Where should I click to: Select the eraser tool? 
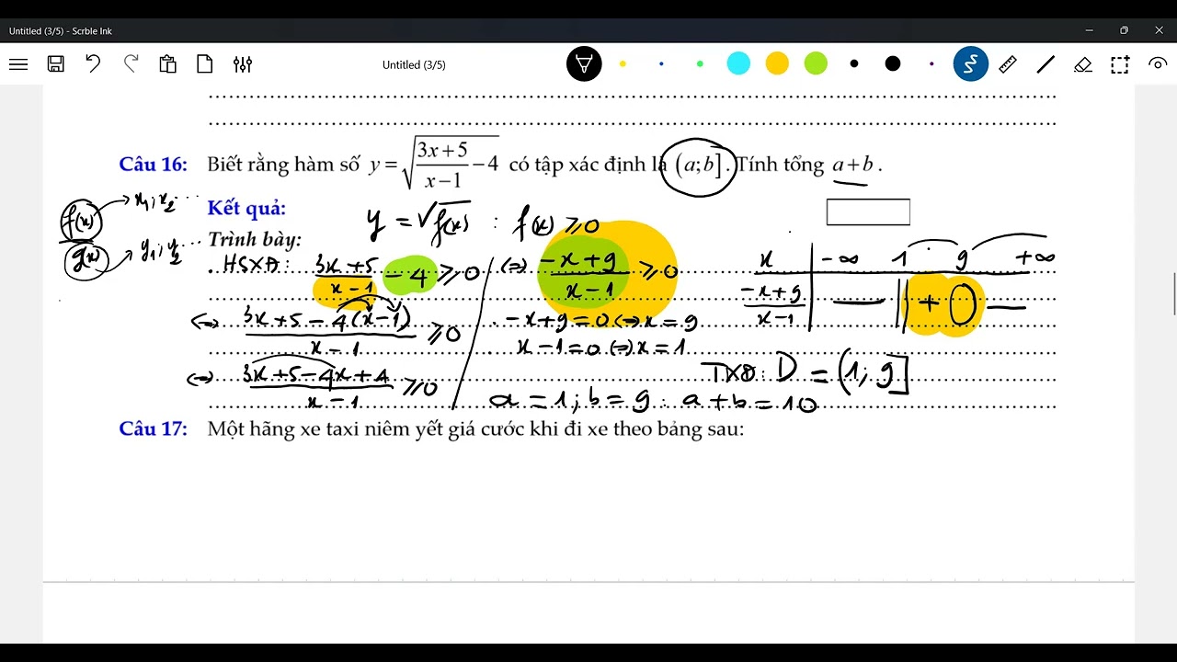coord(1083,64)
